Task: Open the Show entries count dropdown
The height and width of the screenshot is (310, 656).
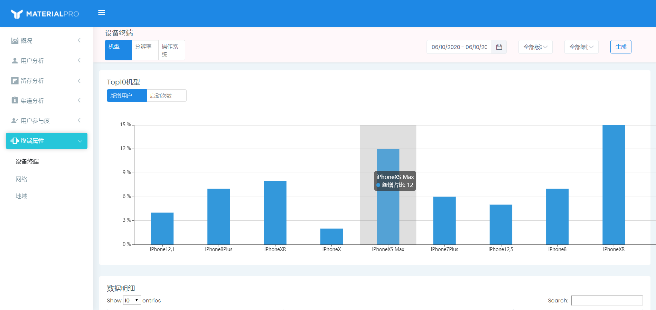Action: (132, 300)
